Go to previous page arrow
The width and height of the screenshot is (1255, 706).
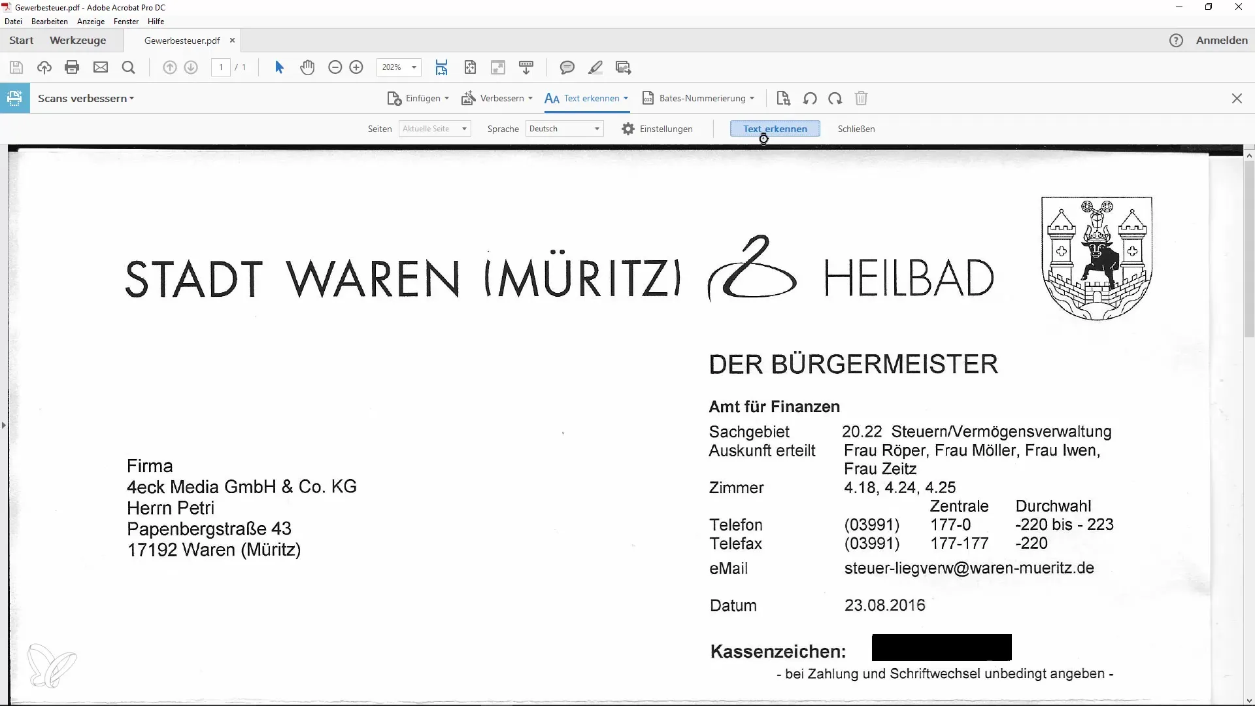pyautogui.click(x=169, y=67)
